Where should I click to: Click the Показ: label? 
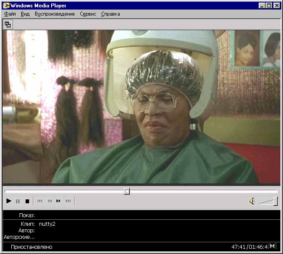(x=27, y=215)
